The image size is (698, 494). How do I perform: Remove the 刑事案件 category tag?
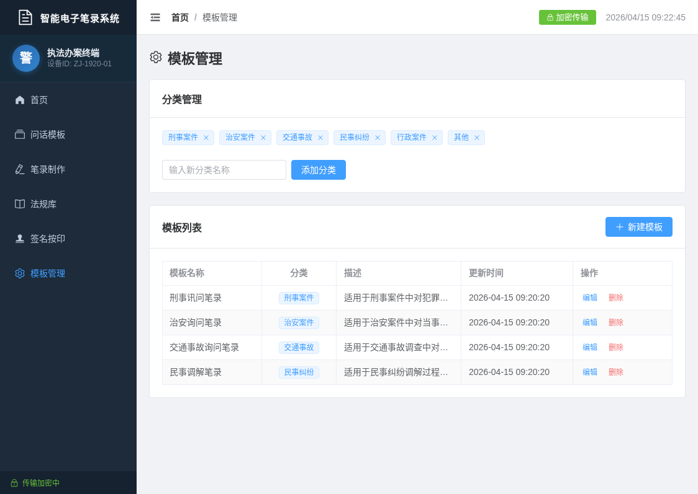pos(206,137)
